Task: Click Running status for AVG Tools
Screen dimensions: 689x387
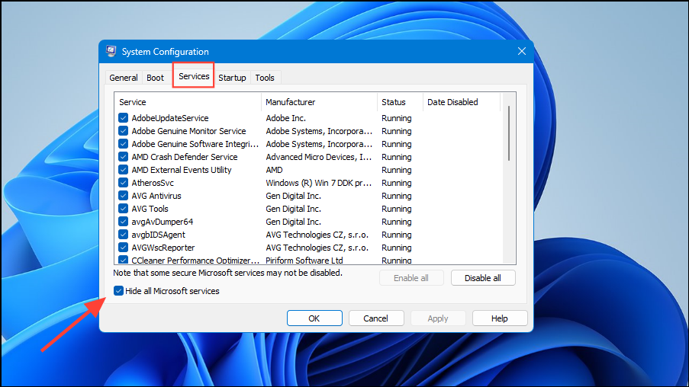Action: coord(396,209)
